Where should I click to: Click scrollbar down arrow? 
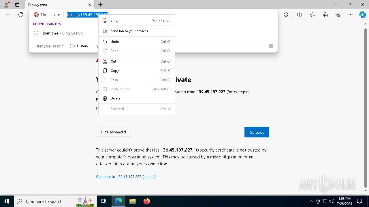366,191
